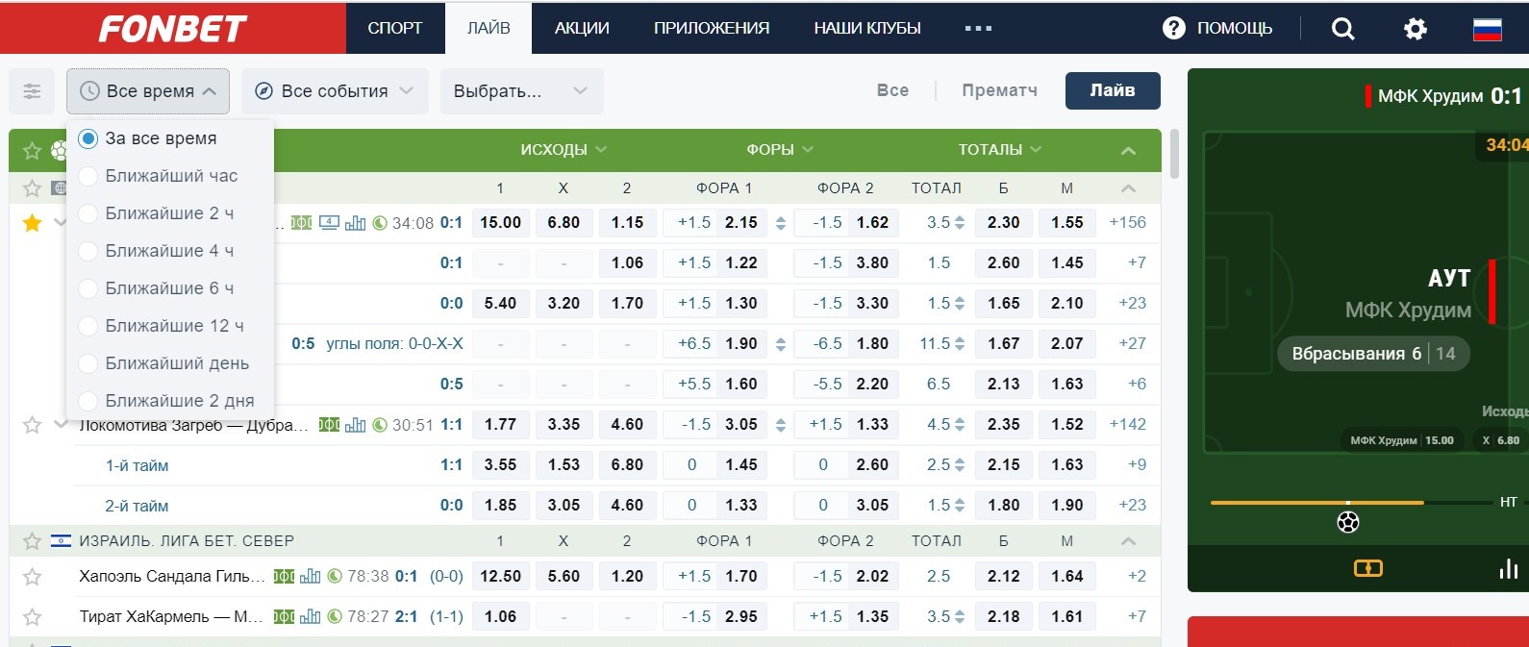Click the vertical scrollbar of the events list
The width and height of the screenshot is (1529, 647).
tap(1174, 155)
